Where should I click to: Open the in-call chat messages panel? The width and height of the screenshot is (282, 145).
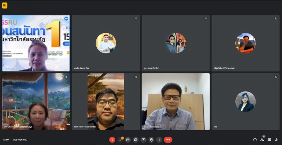tap(269, 140)
